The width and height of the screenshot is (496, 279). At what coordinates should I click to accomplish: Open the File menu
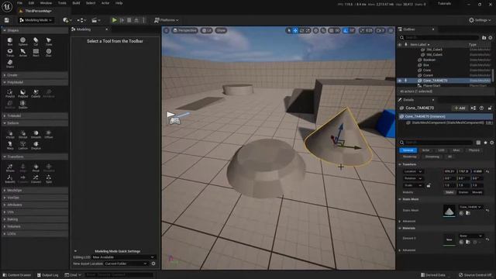(x=19, y=3)
